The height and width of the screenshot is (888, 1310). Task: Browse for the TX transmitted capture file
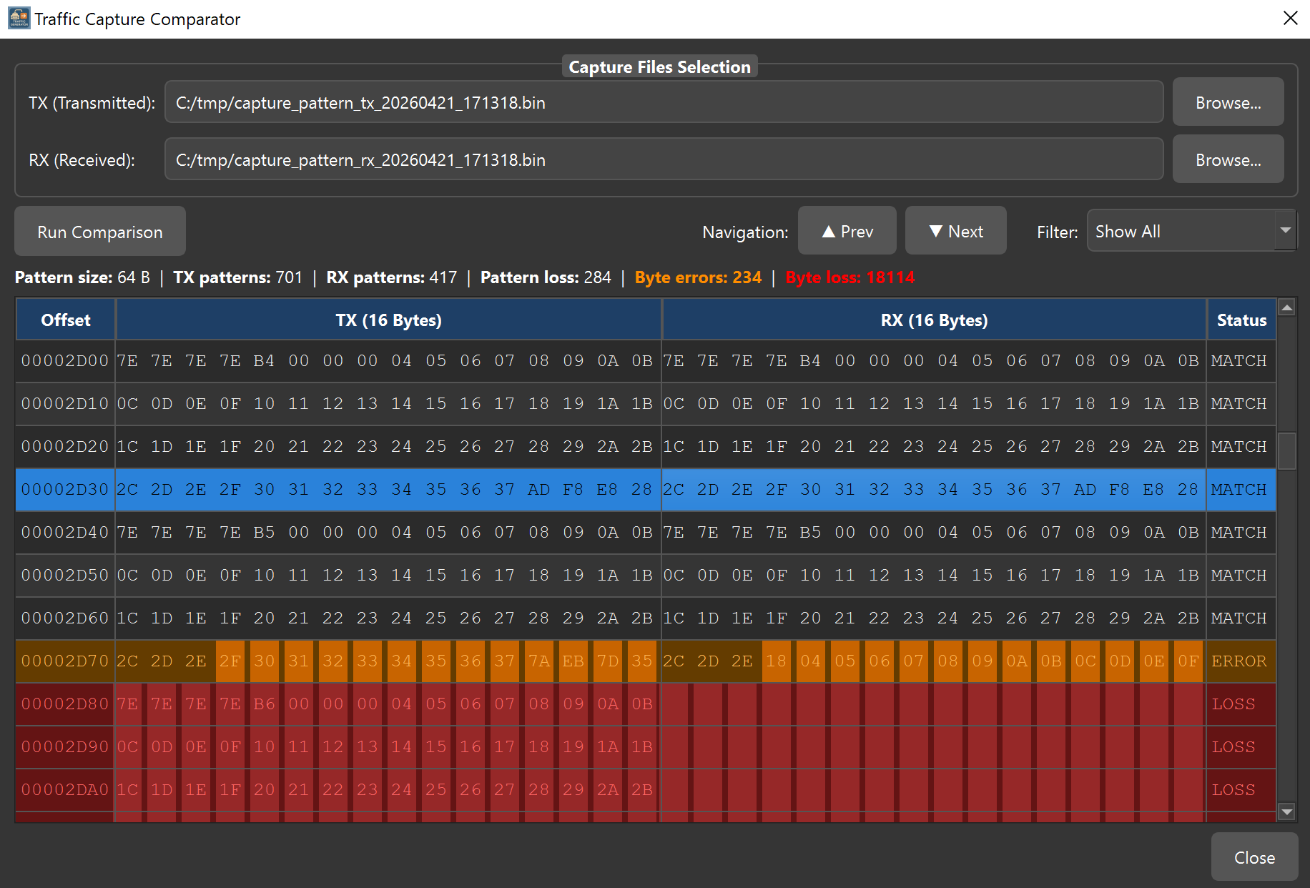click(1228, 102)
